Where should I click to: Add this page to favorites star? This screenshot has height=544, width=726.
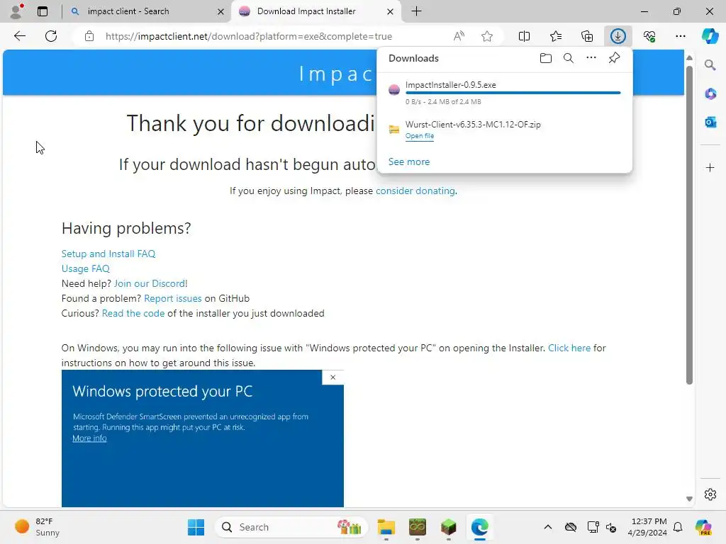(487, 36)
